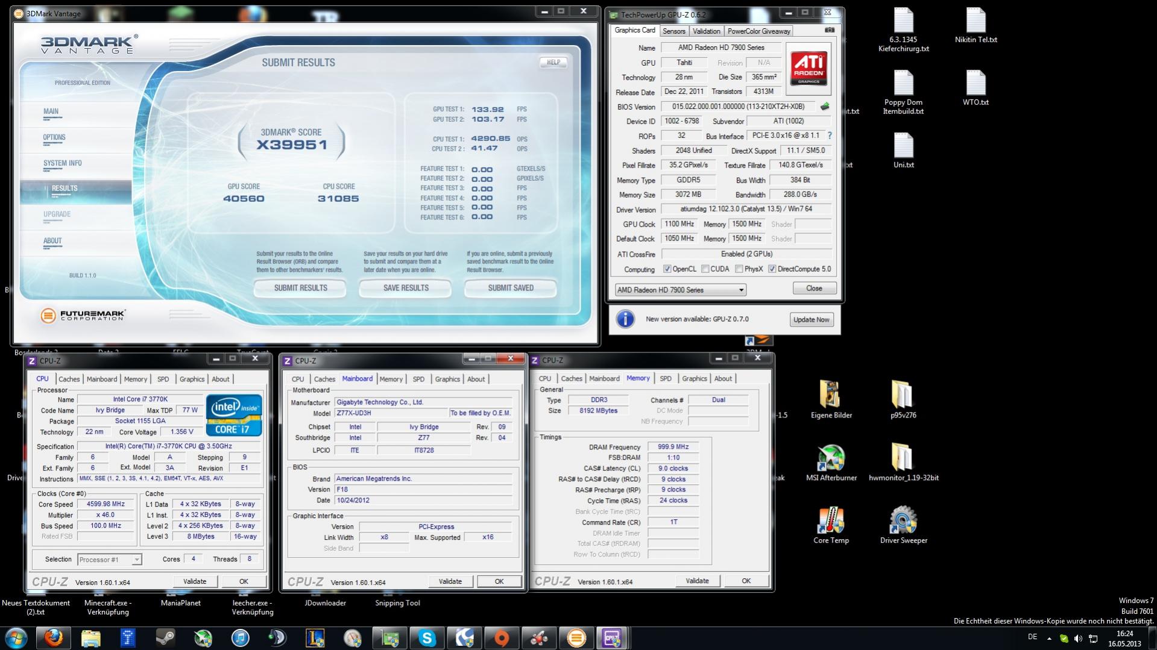1157x650 pixels.
Task: Click the Save Results button in 3DMark
Action: coord(406,288)
